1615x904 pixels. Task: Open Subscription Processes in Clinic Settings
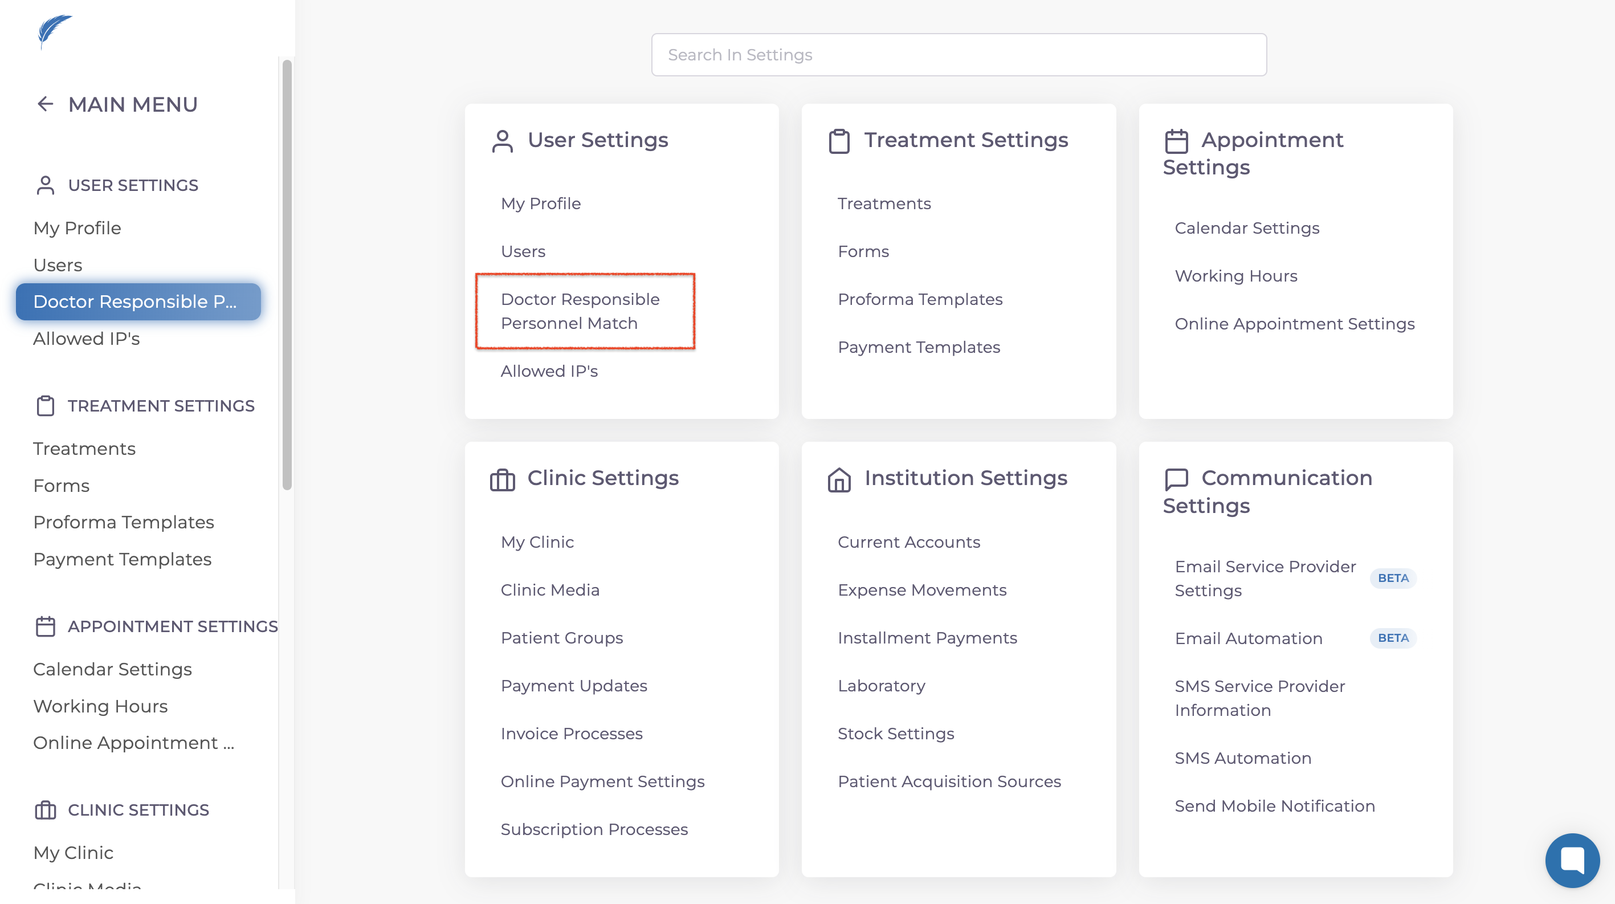[594, 829]
